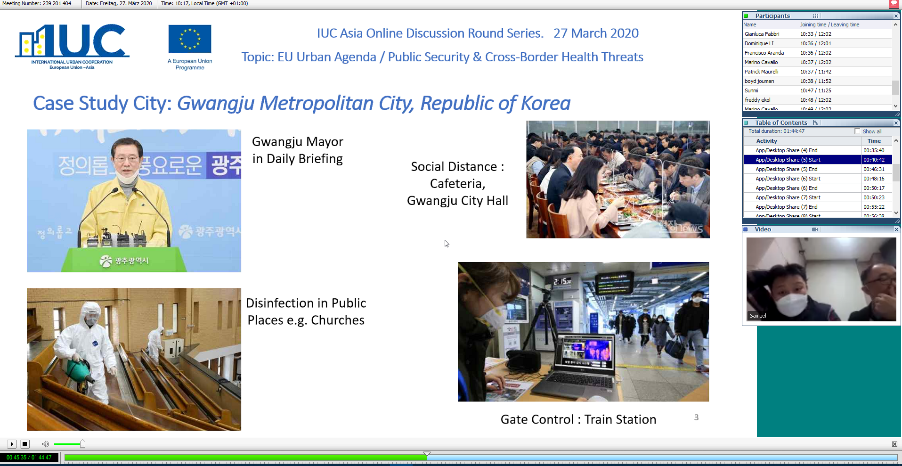Collapse the Participants panel via green indicator
The height and width of the screenshot is (466, 902).
(746, 16)
